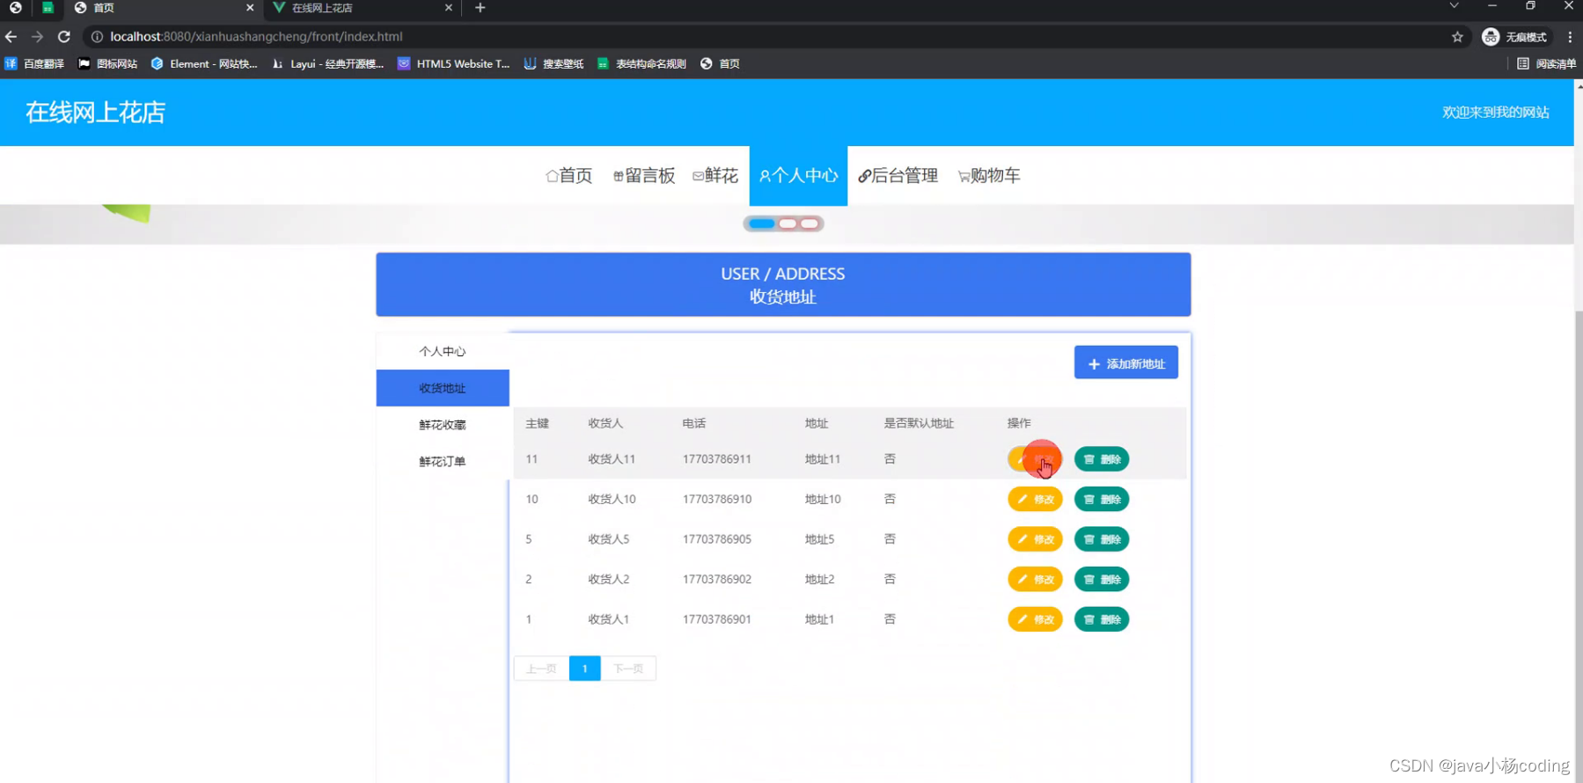Open the 表结构命名规则 bookmark
This screenshot has width=1583, height=783.
coord(641,63)
